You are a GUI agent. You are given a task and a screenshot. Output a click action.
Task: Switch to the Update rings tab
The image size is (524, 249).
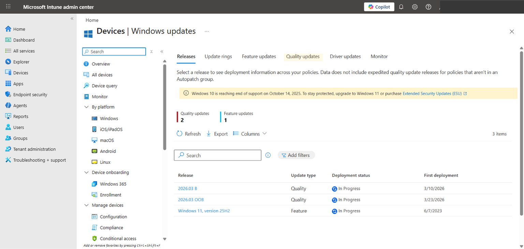point(218,56)
